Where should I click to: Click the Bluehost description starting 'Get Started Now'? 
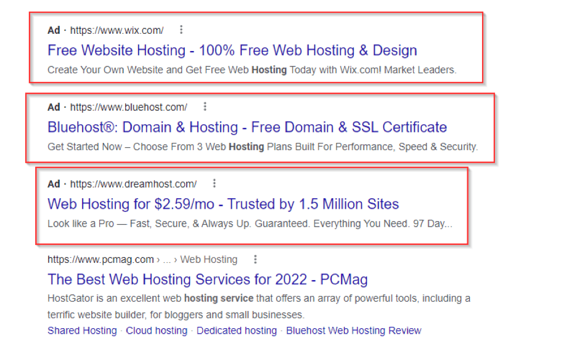[263, 147]
